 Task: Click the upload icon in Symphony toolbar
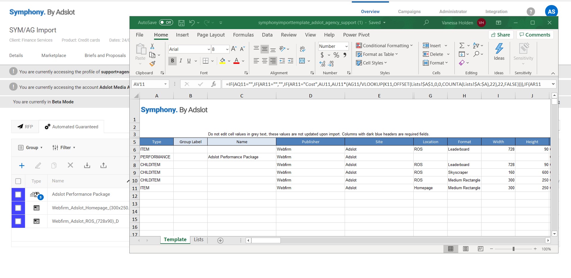click(103, 165)
